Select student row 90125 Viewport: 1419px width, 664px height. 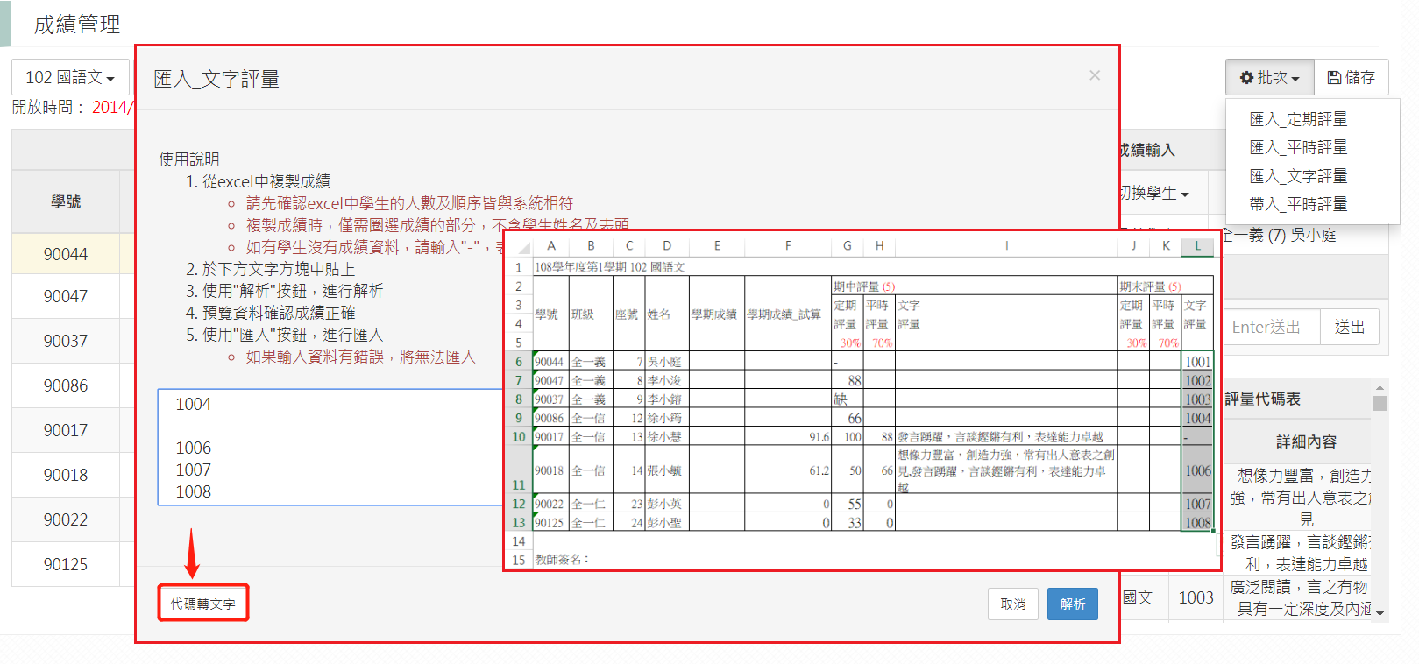click(x=66, y=564)
